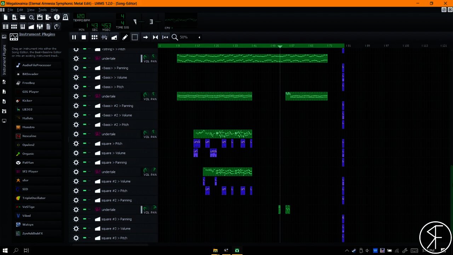Open an existing project
This screenshot has height=255, width=453.
23,17
